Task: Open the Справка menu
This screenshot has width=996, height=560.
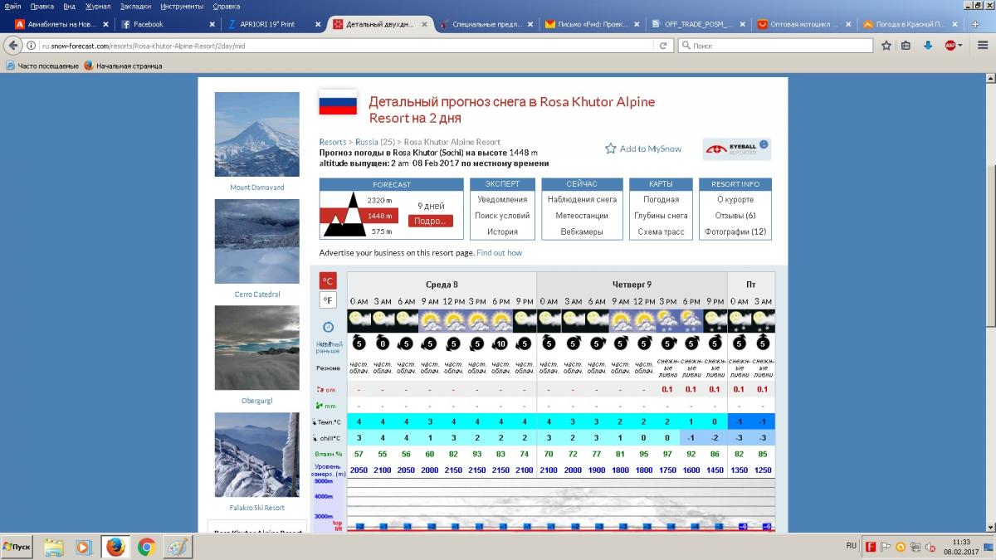Action: (x=227, y=6)
